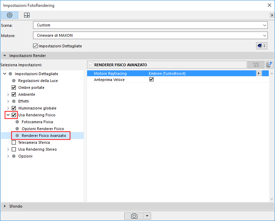The image size is (275, 221).
Task: Select the Telecamera Sferica label
Action: pyautogui.click(x=34, y=142)
